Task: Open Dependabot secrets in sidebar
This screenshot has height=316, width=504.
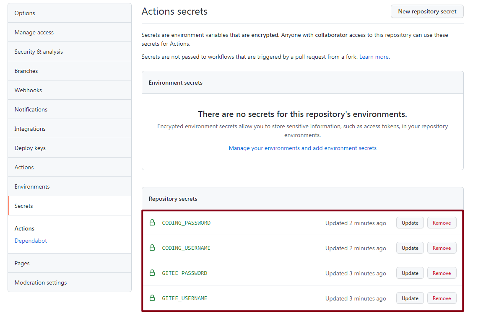Action: 31,241
